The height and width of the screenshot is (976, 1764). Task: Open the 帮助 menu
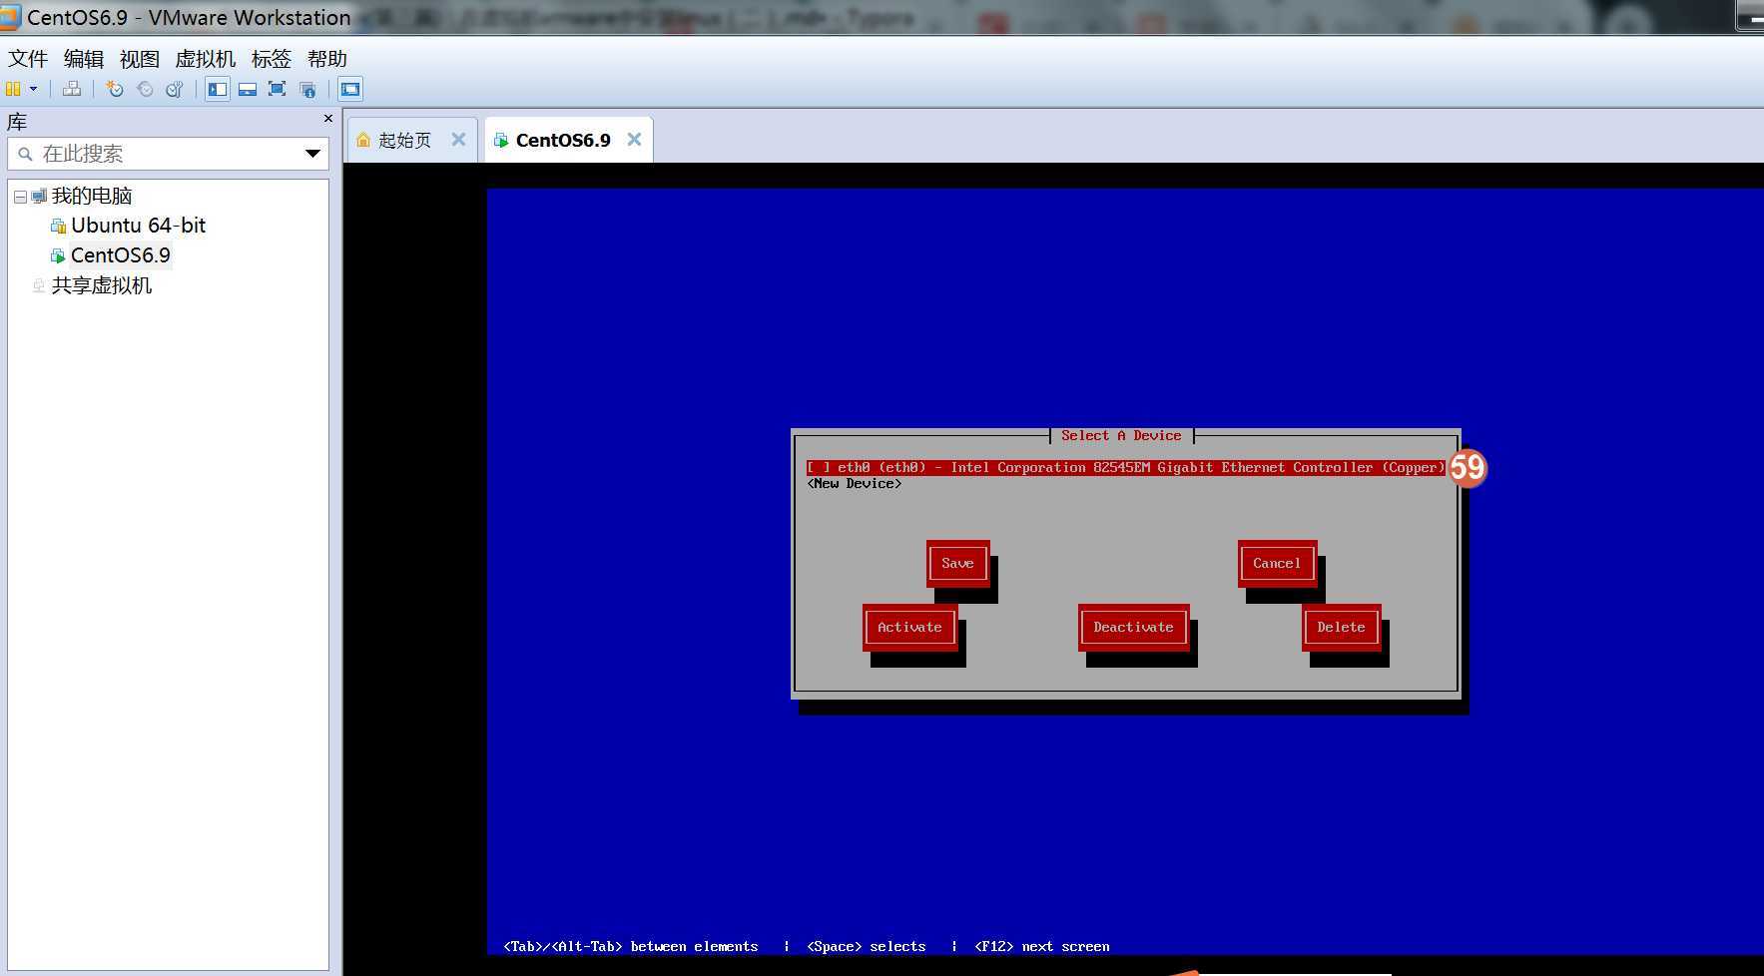click(x=327, y=59)
